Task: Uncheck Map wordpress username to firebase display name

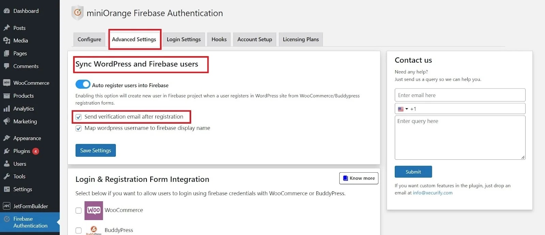Action: [x=79, y=128]
